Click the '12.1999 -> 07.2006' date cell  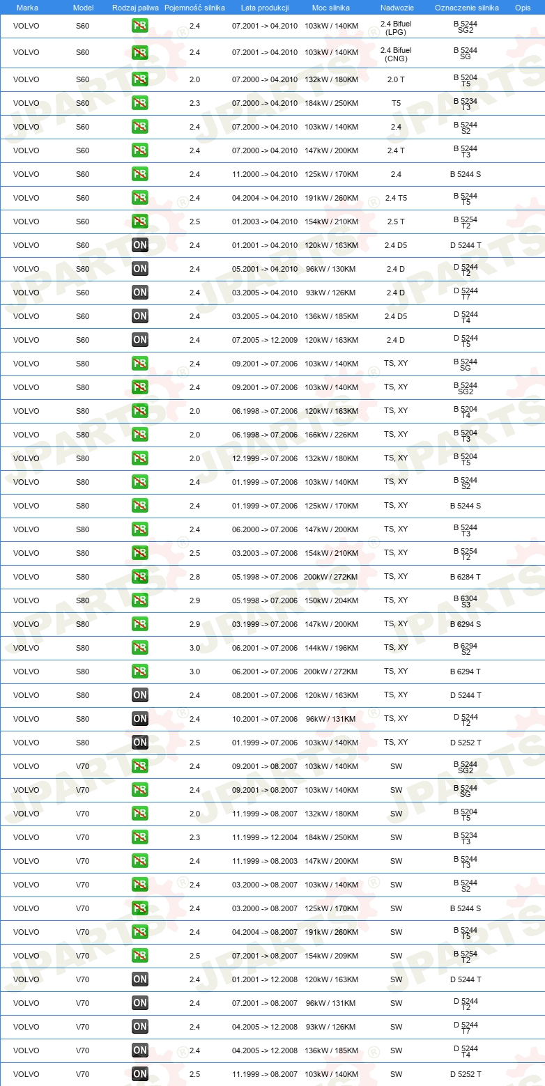click(x=265, y=458)
